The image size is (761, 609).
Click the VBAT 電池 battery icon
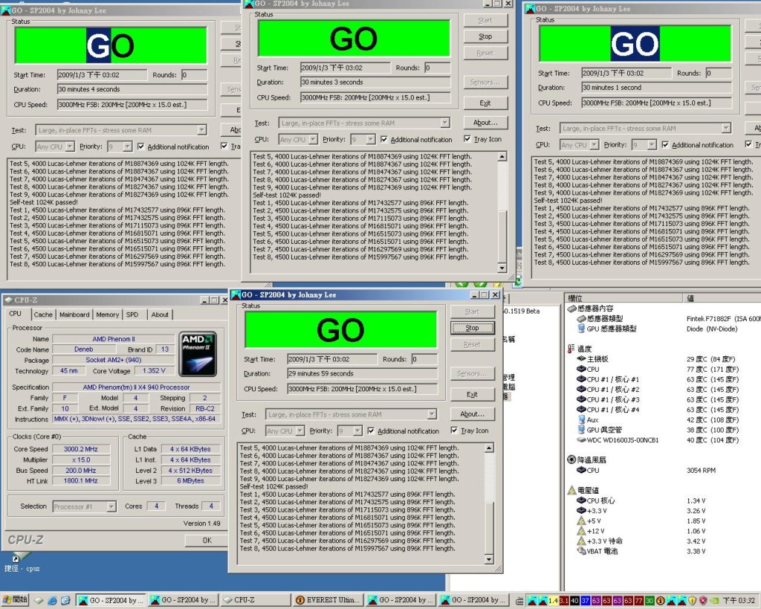click(x=581, y=551)
